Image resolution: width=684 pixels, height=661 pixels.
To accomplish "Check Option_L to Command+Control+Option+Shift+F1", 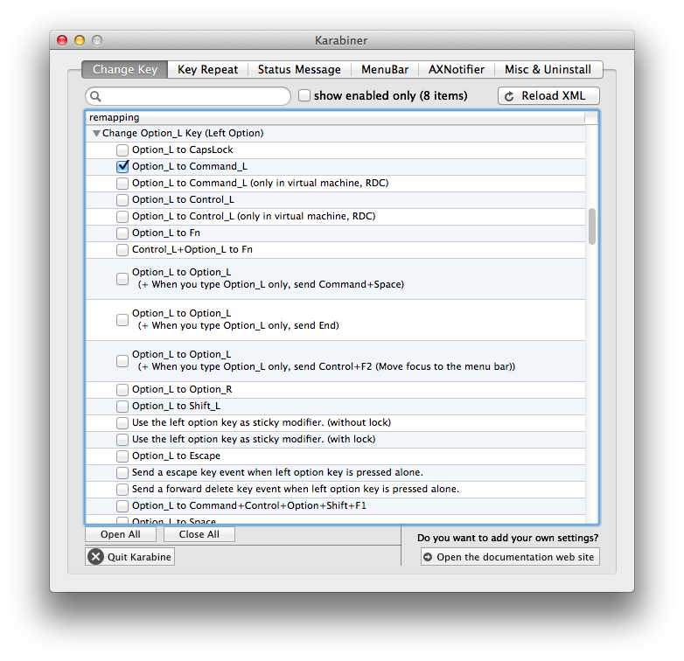I will point(122,505).
